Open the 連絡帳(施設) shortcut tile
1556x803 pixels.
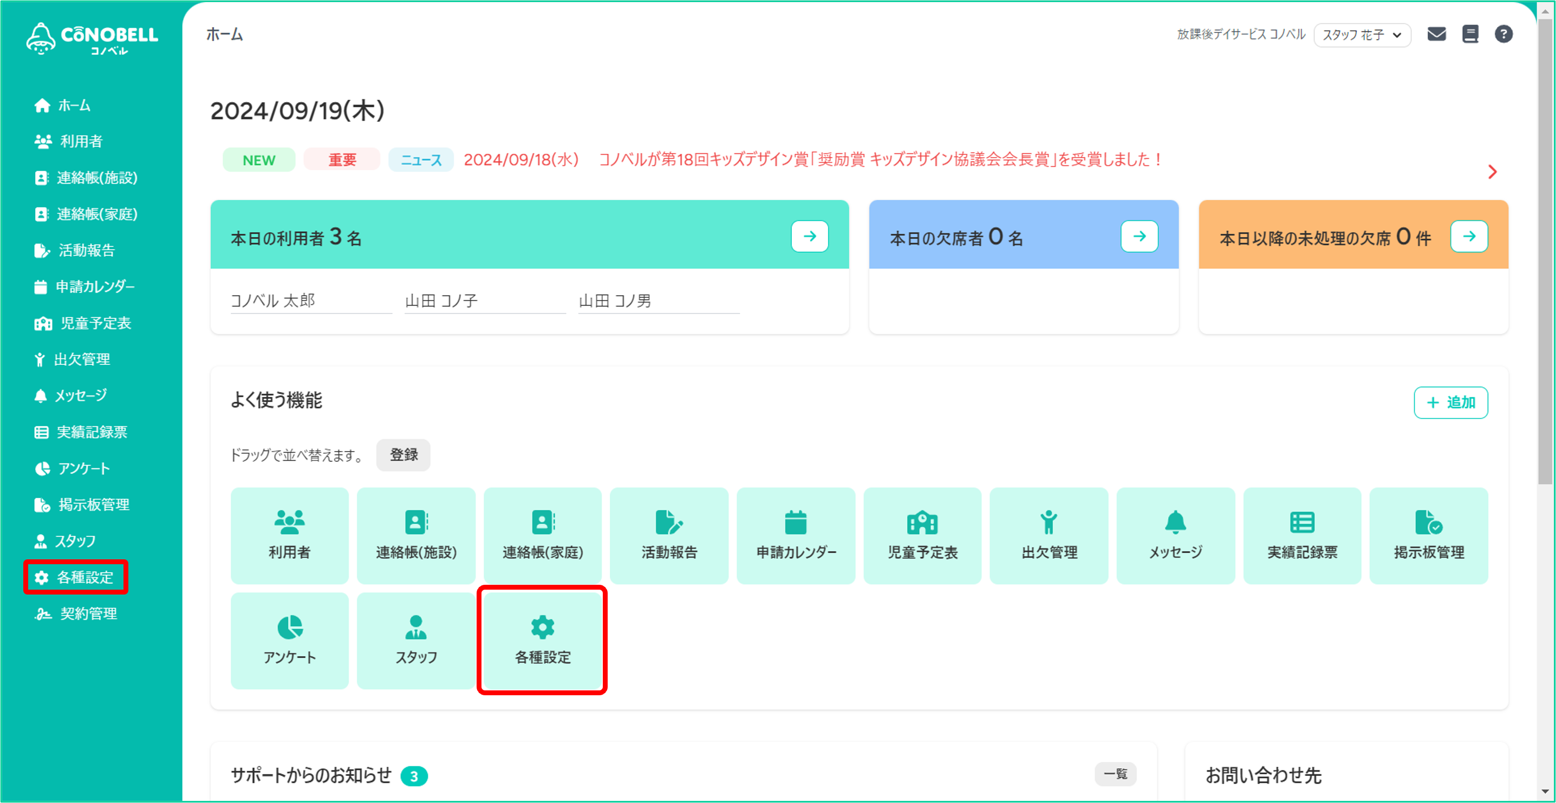tap(416, 536)
